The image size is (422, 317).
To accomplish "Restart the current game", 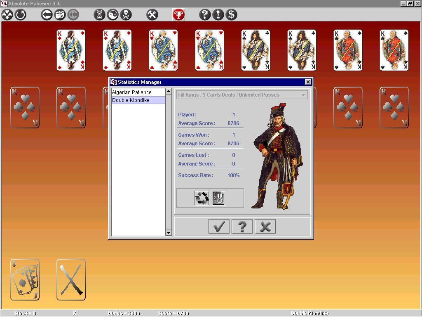I will 20,15.
